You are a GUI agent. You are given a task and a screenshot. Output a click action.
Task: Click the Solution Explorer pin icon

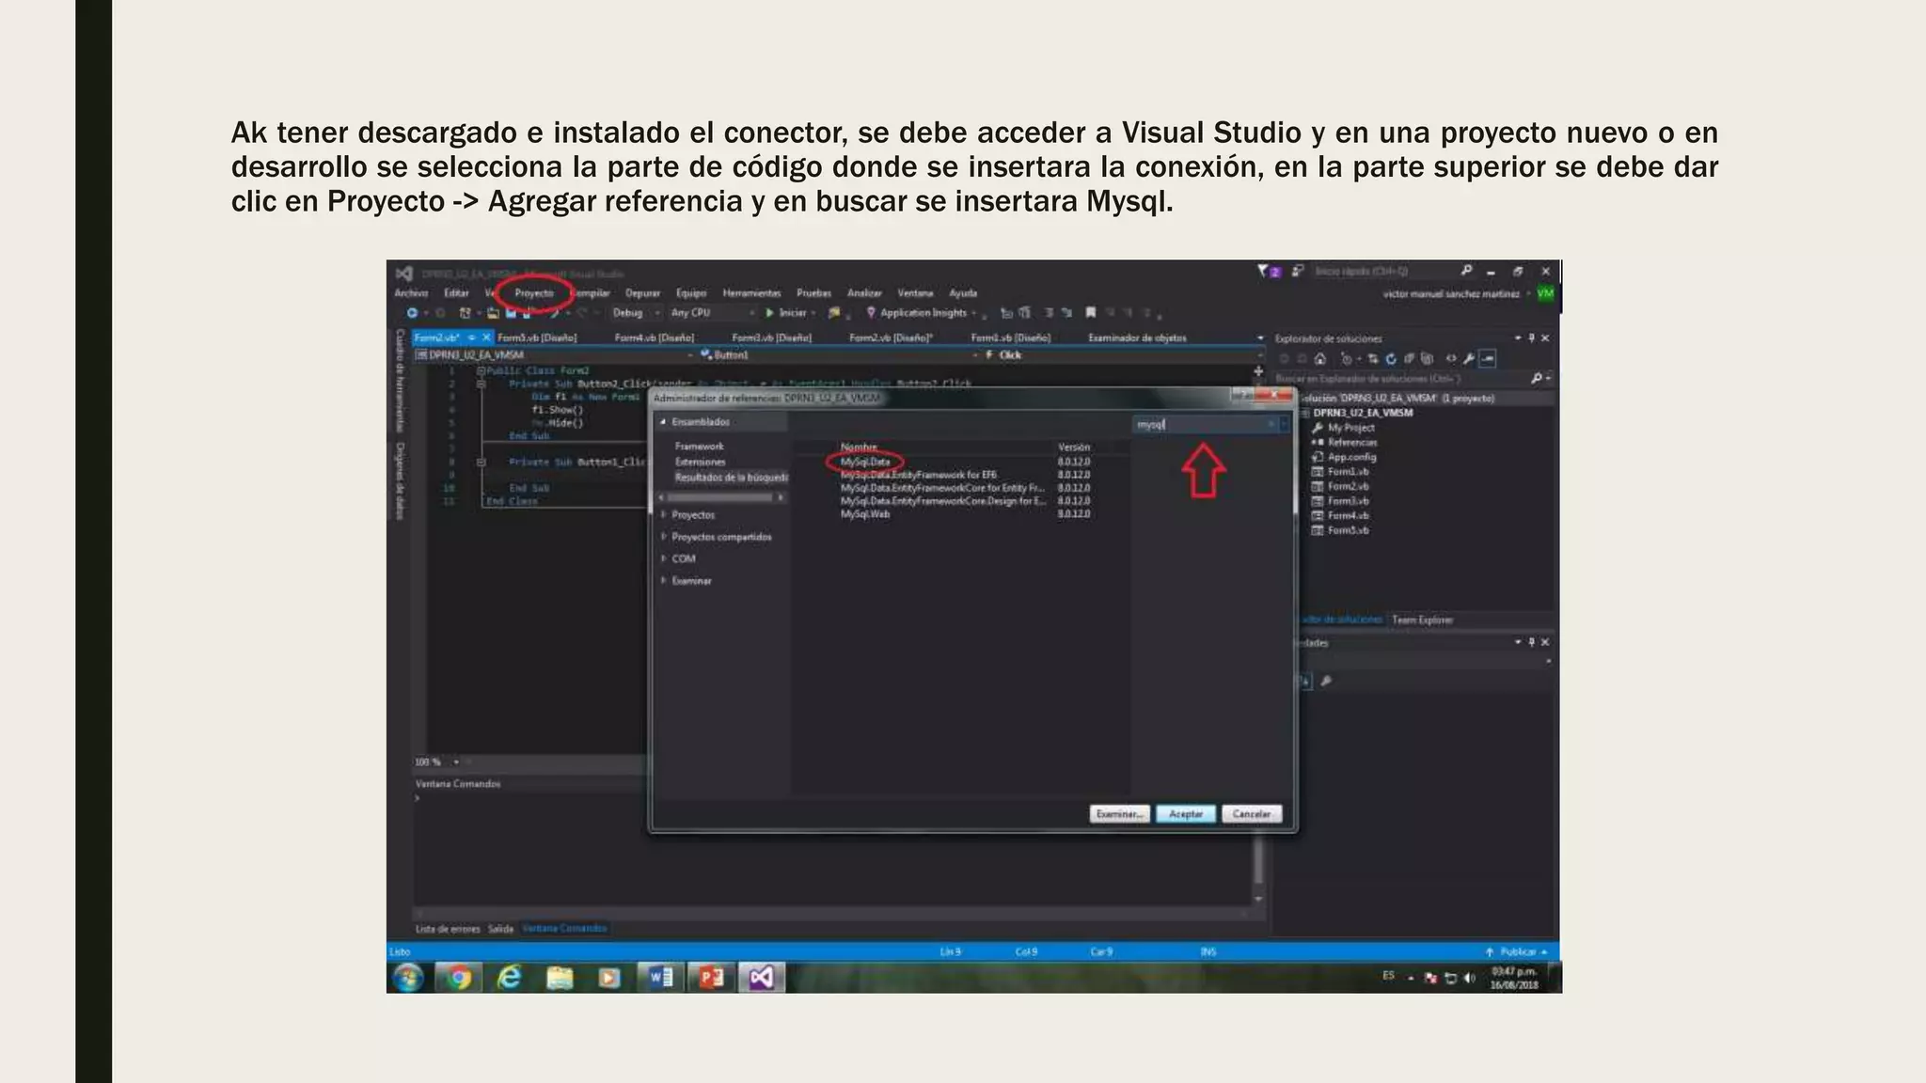[x=1531, y=337]
